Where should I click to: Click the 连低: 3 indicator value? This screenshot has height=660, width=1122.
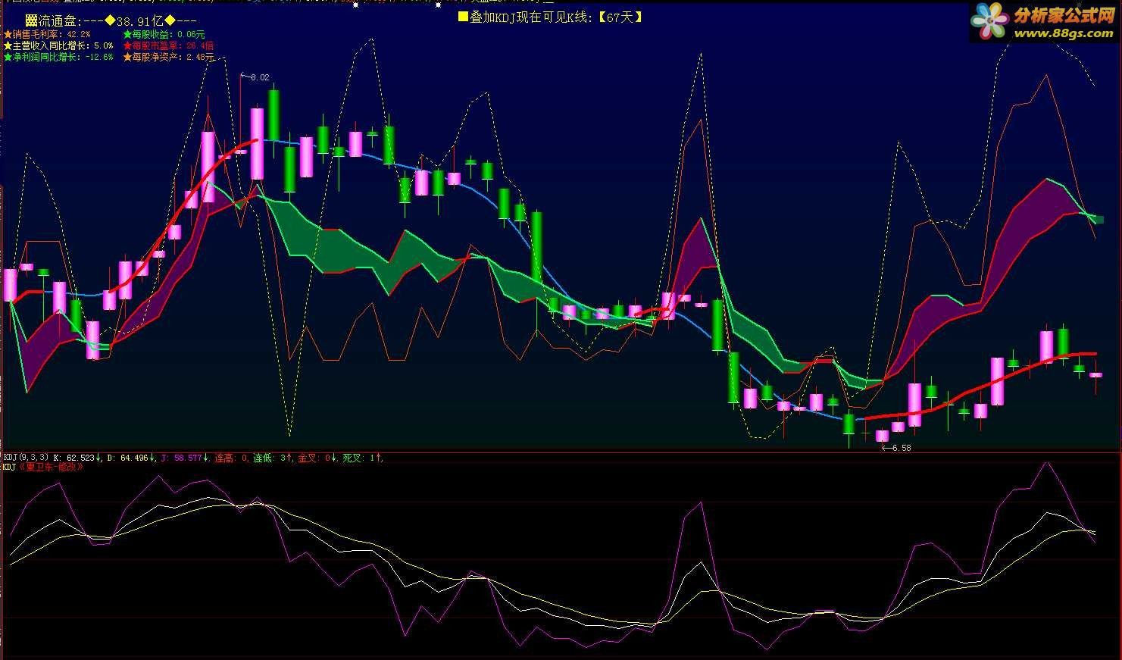(273, 458)
